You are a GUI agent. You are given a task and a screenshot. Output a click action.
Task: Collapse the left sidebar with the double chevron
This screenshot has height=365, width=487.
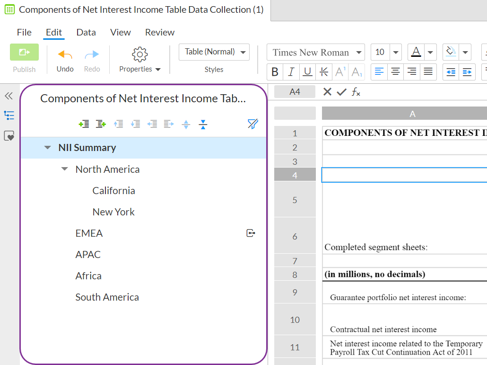[9, 96]
